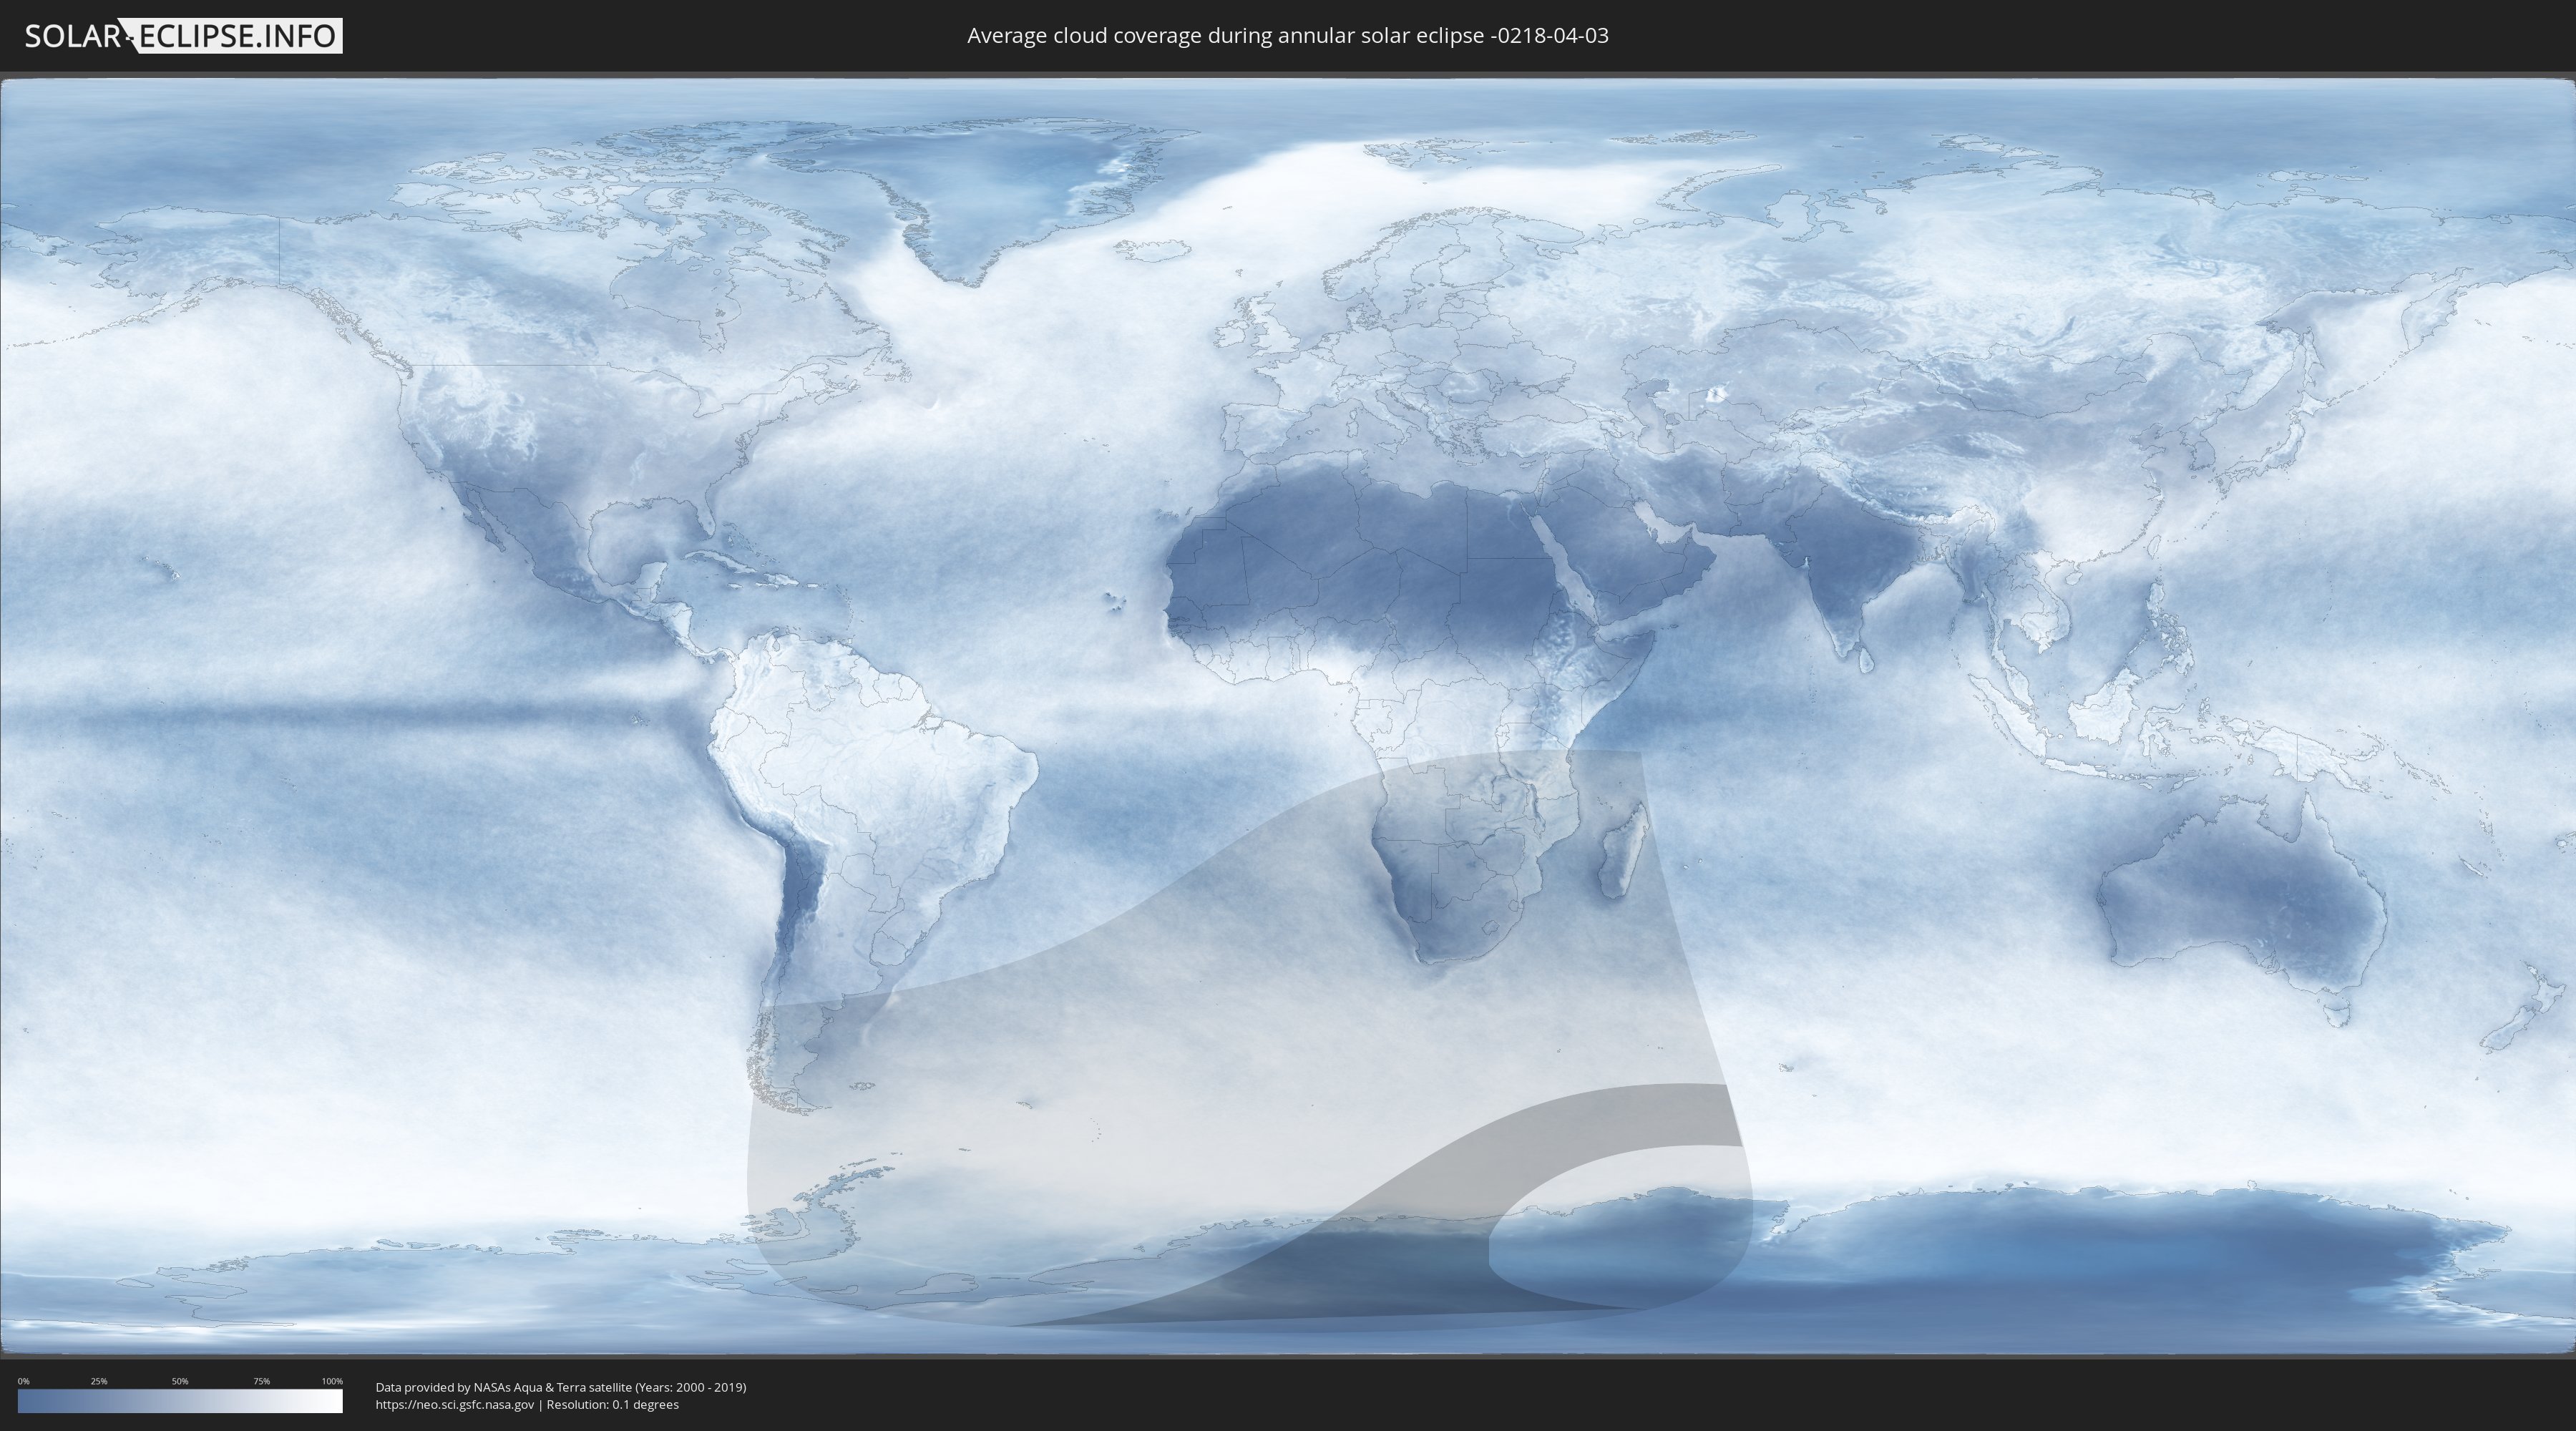This screenshot has height=1431, width=2576.
Task: Click the cloud coverage gradient legend bar
Action: click(180, 1401)
